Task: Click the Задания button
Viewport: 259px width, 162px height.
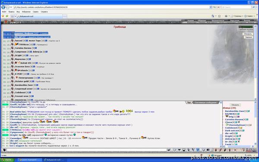Action: point(248,37)
